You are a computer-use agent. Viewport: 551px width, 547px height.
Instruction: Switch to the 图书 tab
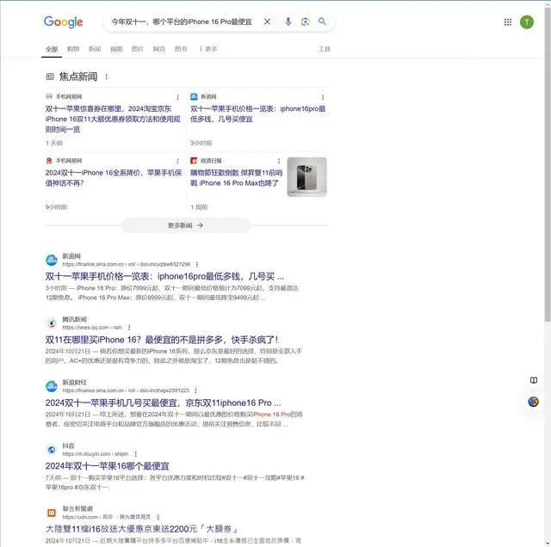[x=181, y=49]
